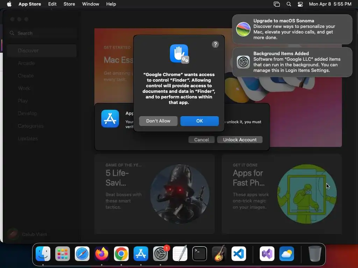
Task: Click the macOS Sonoma notification icon
Action: [243, 29]
